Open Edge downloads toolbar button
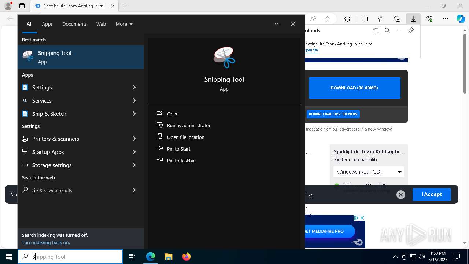 (x=413, y=19)
